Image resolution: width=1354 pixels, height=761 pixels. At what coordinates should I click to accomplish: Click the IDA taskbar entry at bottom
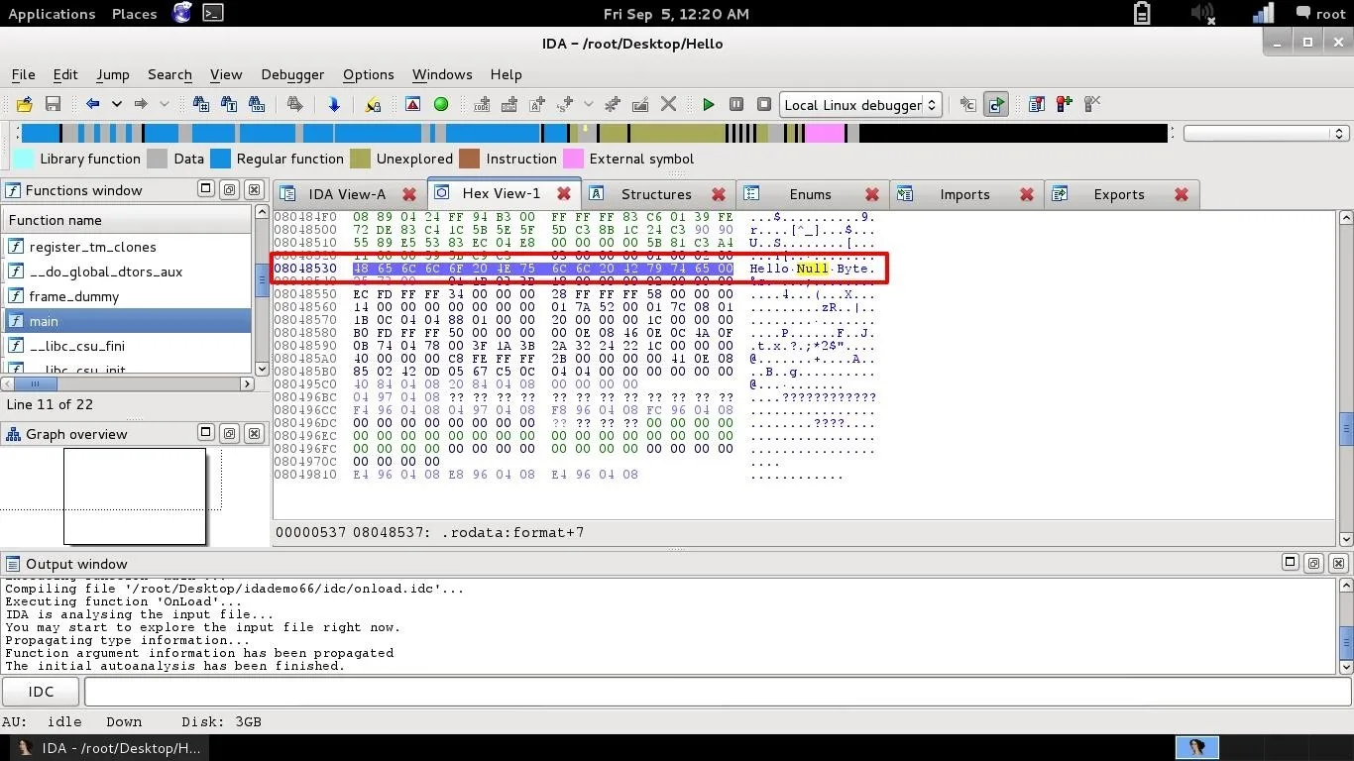(109, 748)
